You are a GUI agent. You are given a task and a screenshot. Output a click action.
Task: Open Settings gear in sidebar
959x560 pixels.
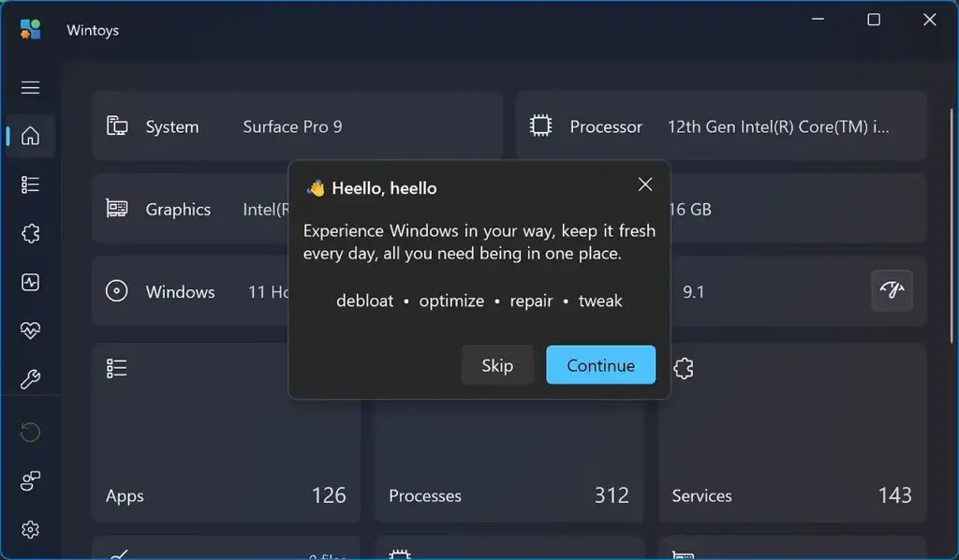click(x=30, y=529)
